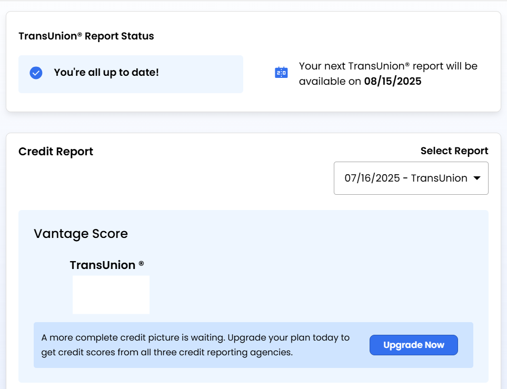The image size is (507, 389).
Task: Click the blue checkmark status icon
Action: pyautogui.click(x=36, y=73)
